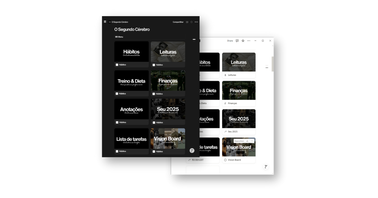Click the Vision Board label in light window
The image size is (378, 198).
tap(234, 160)
